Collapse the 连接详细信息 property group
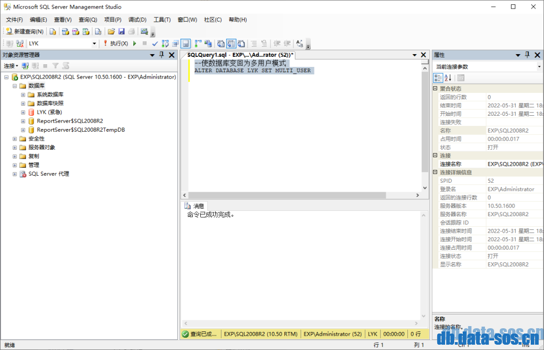Viewport: 544px width, 350px height. [x=435, y=172]
